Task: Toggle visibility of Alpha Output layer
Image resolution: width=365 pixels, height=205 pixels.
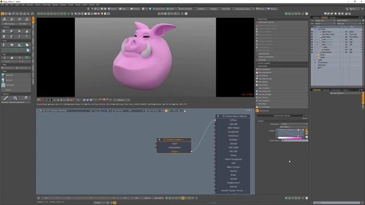Action: (x=312, y=32)
